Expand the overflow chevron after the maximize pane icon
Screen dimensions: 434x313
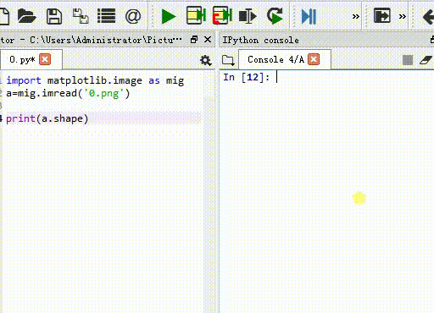(x=403, y=17)
